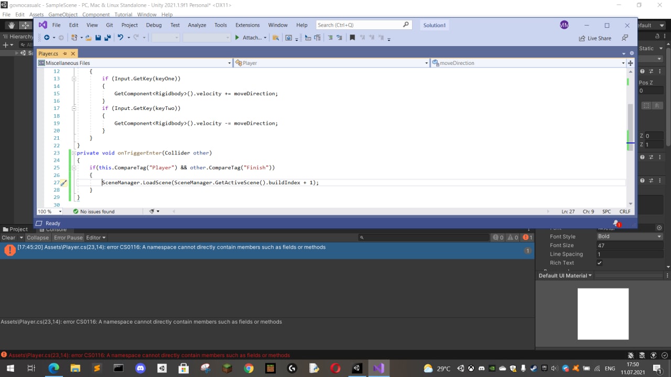Click the split editor icon beside moveDirection dropdown
The image size is (671, 377).
[x=630, y=63]
